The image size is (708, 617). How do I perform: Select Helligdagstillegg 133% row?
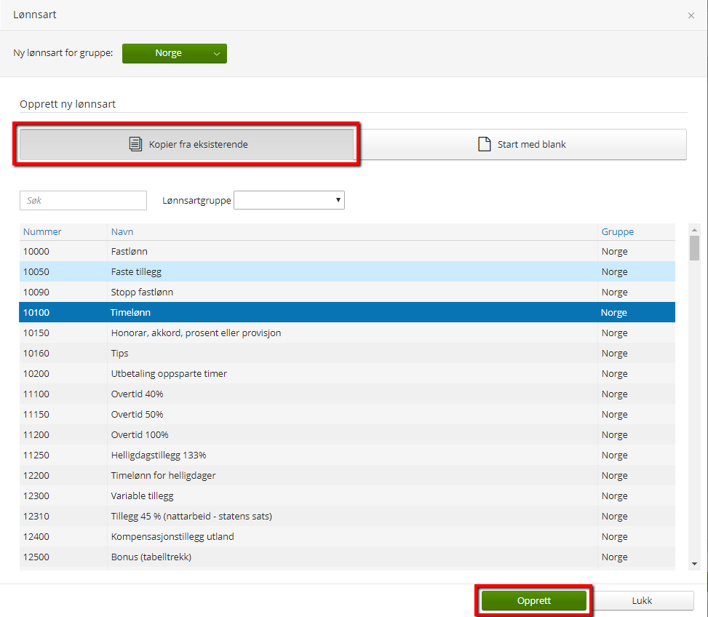347,455
